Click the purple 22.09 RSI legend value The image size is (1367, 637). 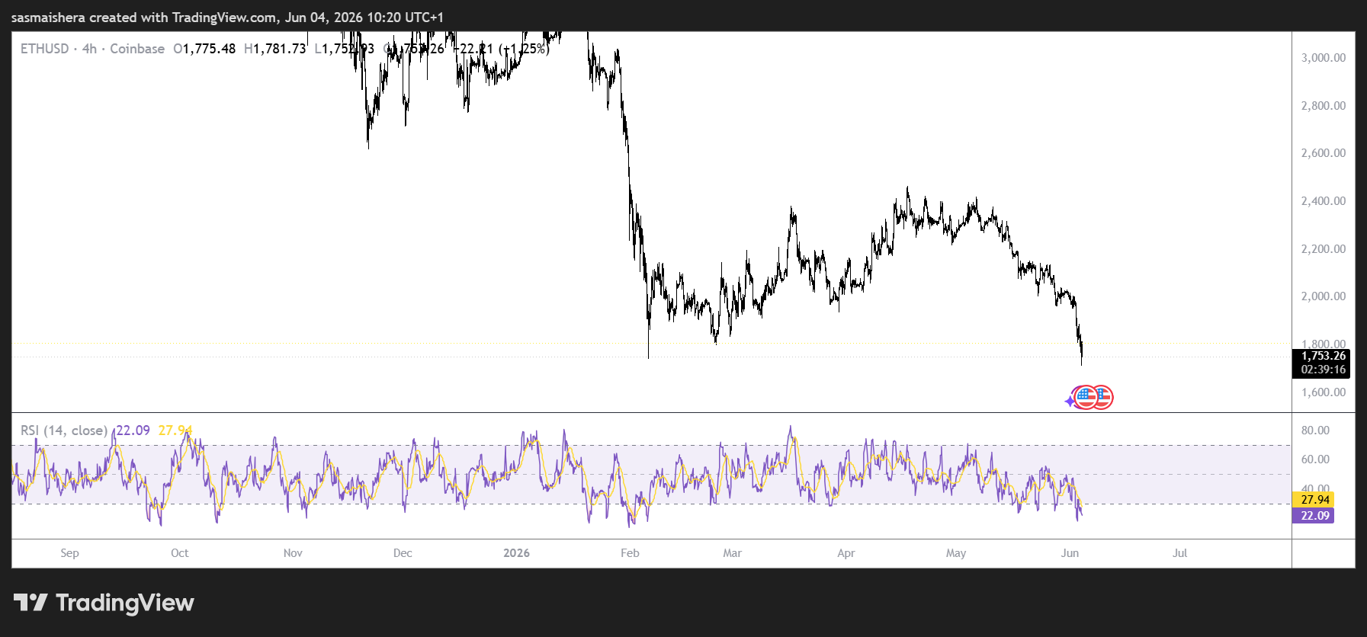(x=133, y=431)
